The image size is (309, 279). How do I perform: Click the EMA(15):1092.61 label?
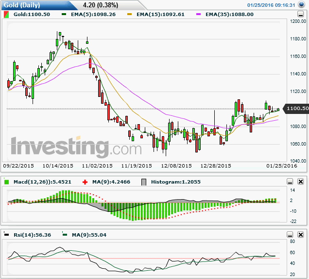(x=160, y=15)
